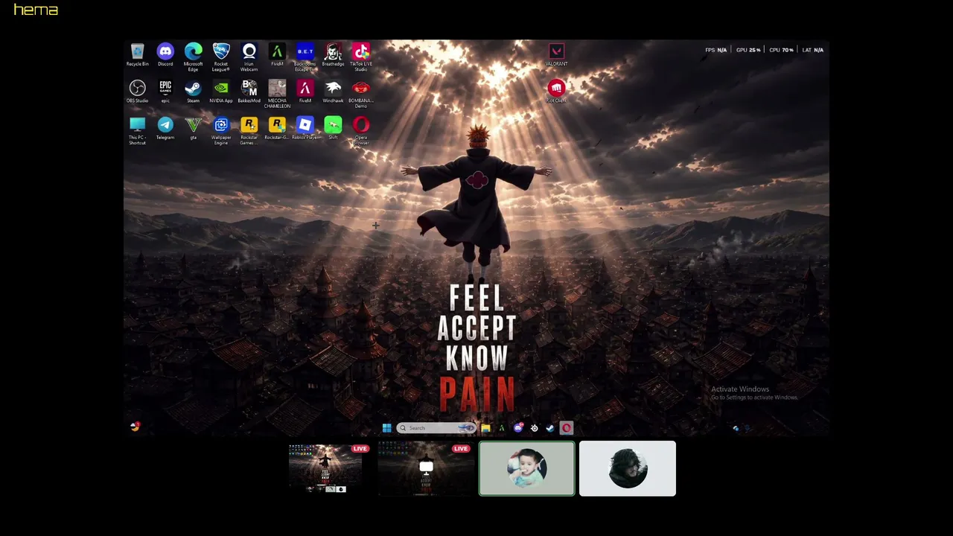Open the Windows Start menu

[x=386, y=428]
